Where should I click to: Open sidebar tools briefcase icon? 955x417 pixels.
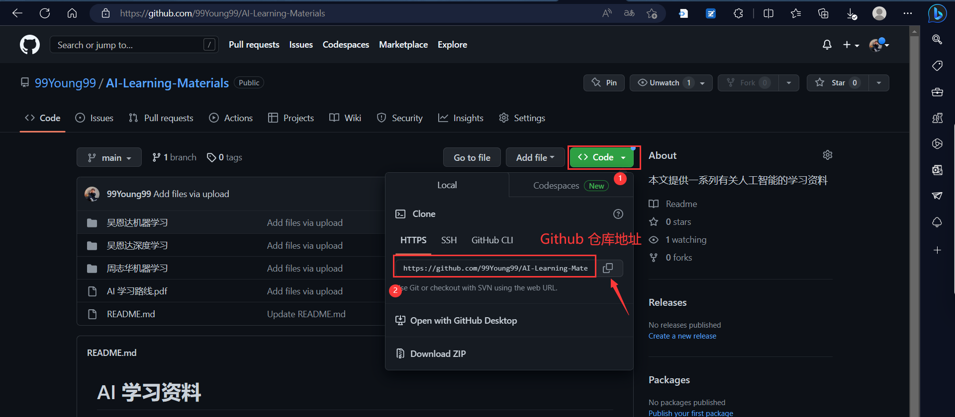937,92
